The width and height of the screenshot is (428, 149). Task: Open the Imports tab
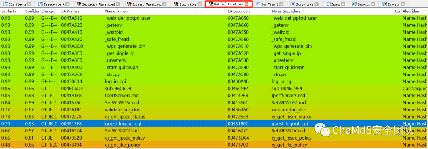click(364, 4)
